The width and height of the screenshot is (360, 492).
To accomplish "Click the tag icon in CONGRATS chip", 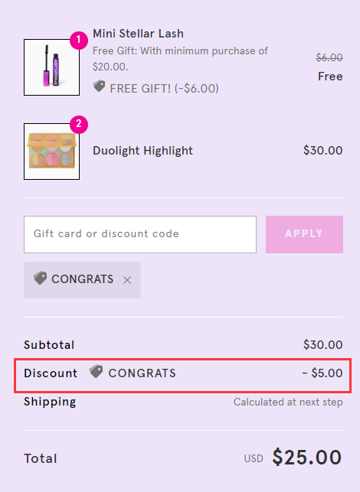I will [x=40, y=278].
